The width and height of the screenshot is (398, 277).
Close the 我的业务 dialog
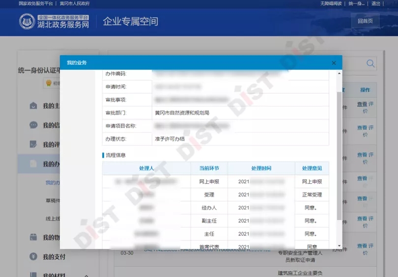pyautogui.click(x=334, y=63)
